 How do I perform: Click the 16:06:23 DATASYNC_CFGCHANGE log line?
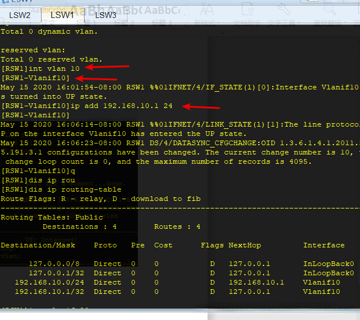180,143
